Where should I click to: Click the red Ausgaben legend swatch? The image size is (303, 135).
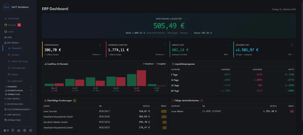[x=157, y=64]
